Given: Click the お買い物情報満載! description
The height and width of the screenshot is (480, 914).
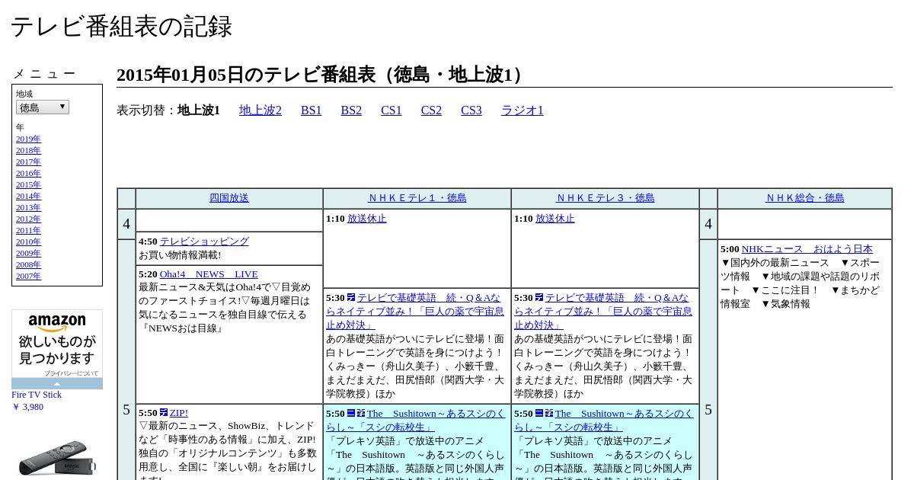Looking at the screenshot, I should coord(180,255).
